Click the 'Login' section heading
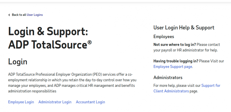The image size is (231, 112). tap(18, 62)
